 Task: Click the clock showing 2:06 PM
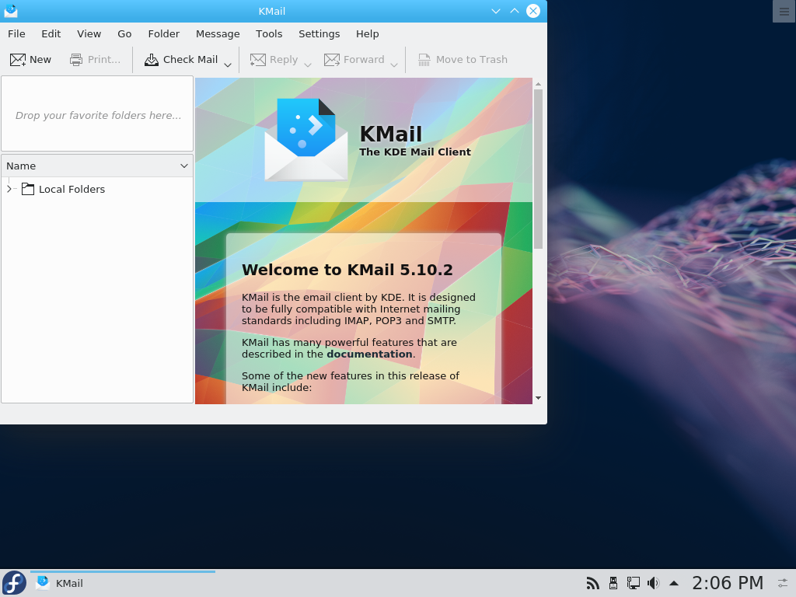tap(728, 583)
